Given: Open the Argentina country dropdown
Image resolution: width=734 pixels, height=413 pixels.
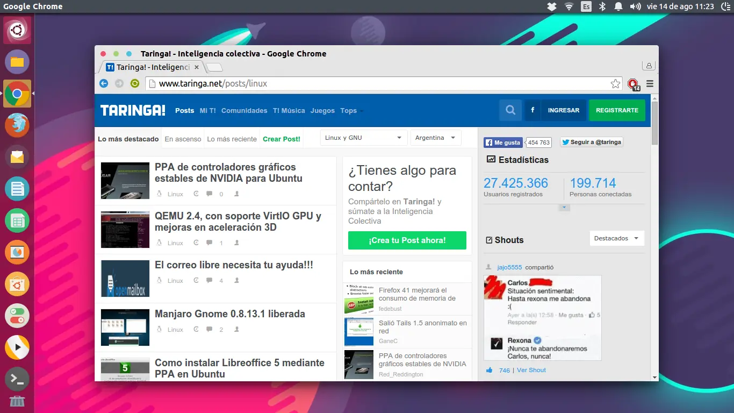Looking at the screenshot, I should coord(435,137).
